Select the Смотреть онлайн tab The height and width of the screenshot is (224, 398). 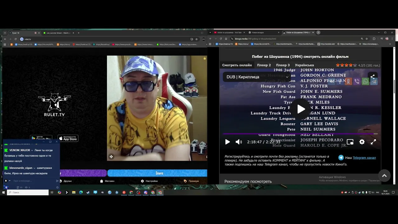tap(237, 65)
